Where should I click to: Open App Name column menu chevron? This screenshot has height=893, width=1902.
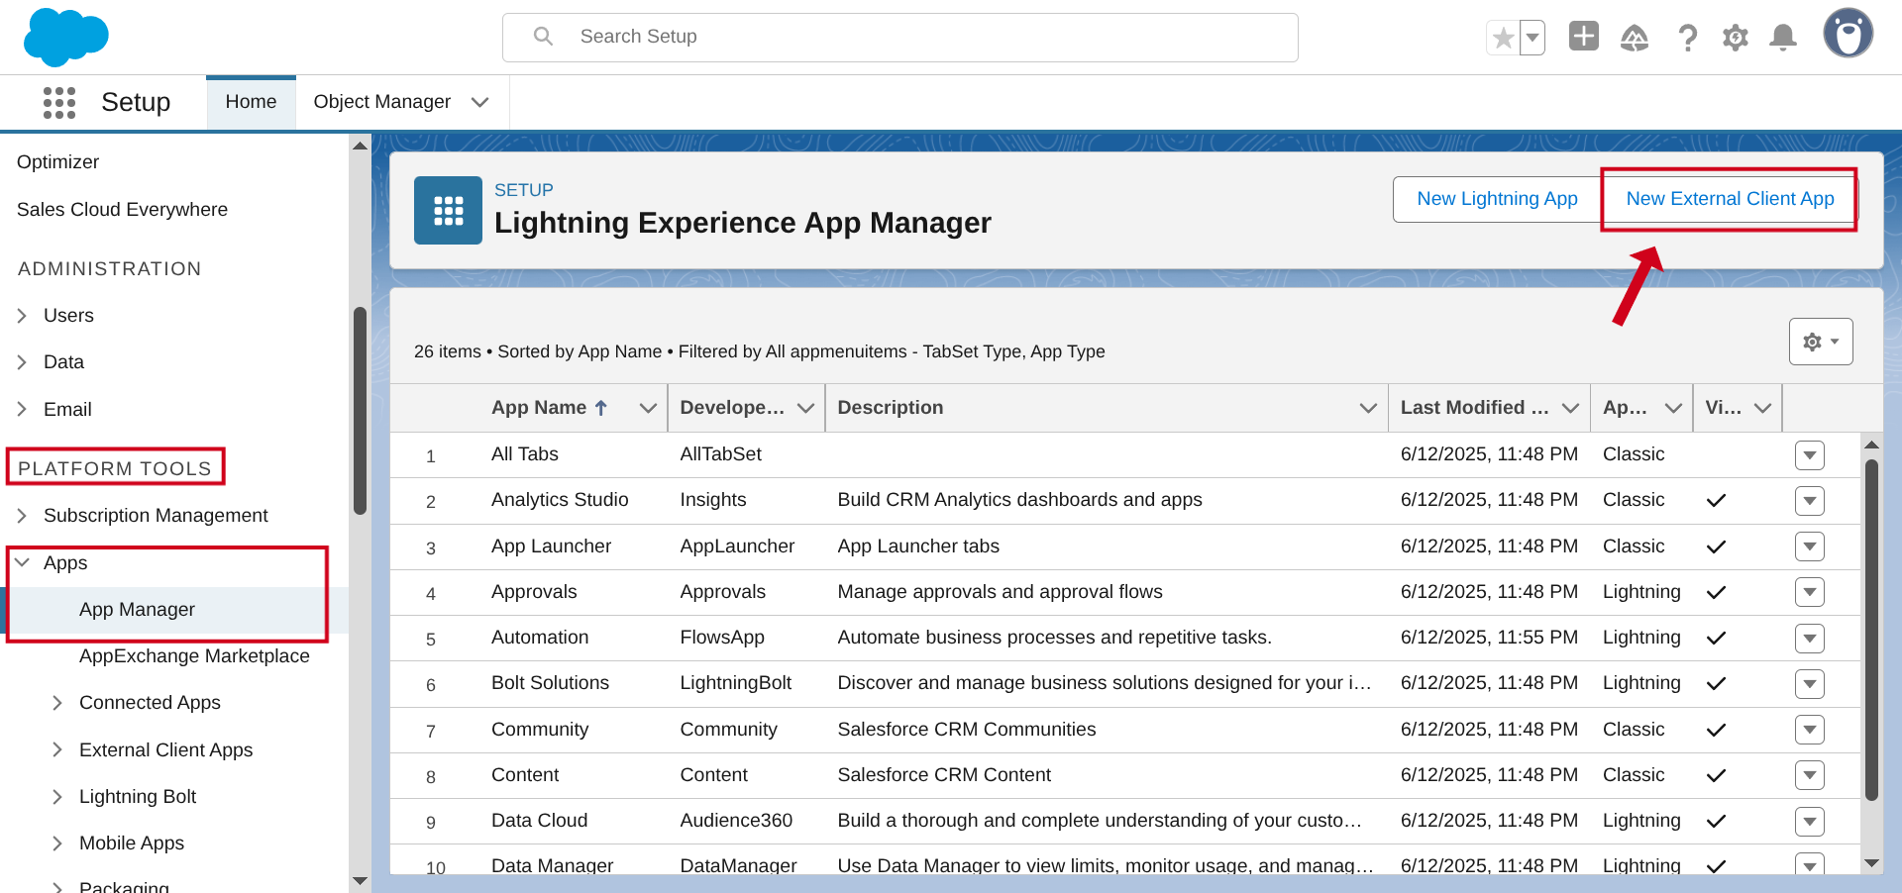[649, 408]
